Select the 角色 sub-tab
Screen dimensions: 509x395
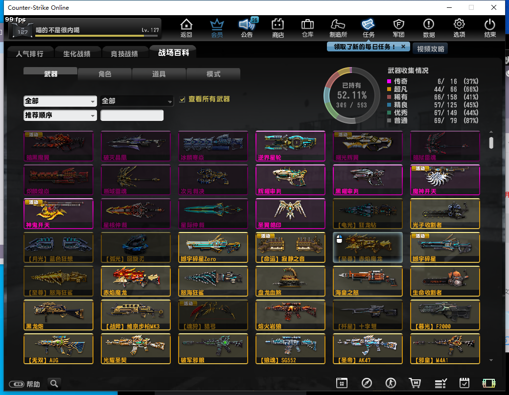click(105, 74)
